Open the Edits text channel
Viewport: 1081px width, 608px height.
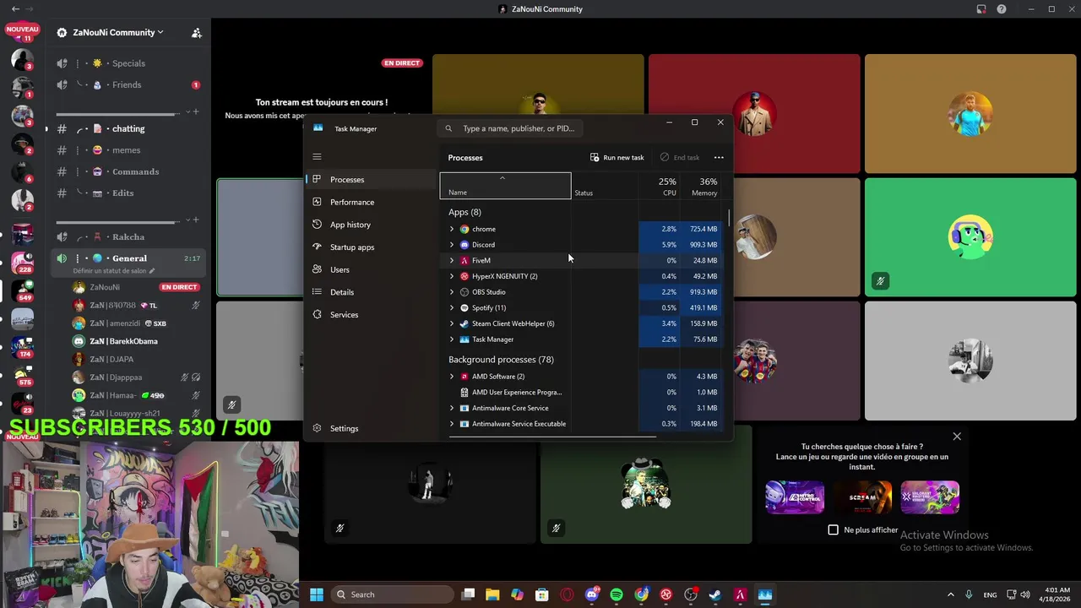(128, 193)
